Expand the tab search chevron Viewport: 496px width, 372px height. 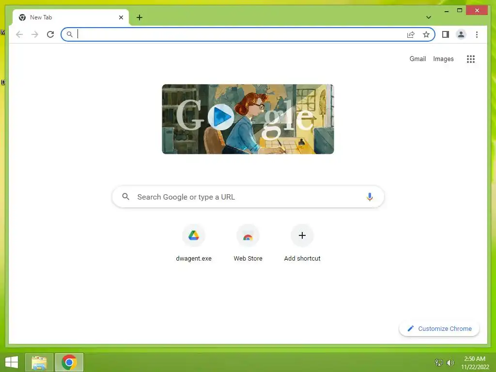(429, 17)
